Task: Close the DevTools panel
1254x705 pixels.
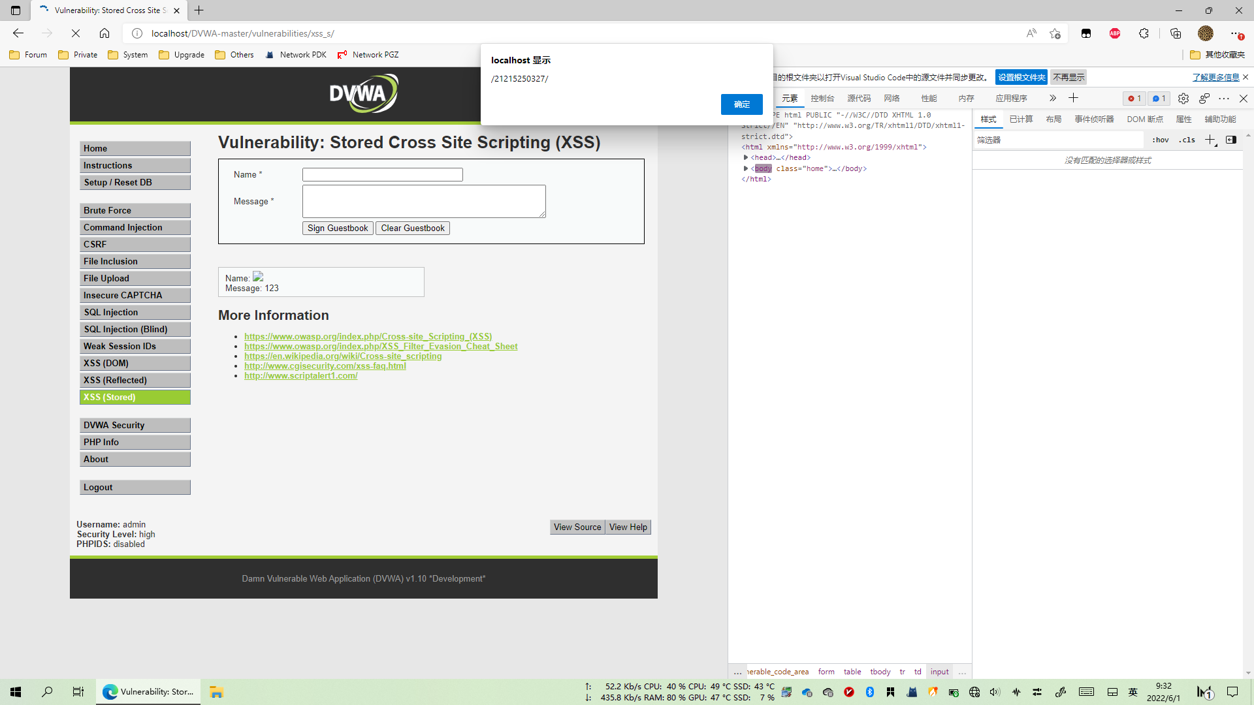Action: click(1244, 99)
